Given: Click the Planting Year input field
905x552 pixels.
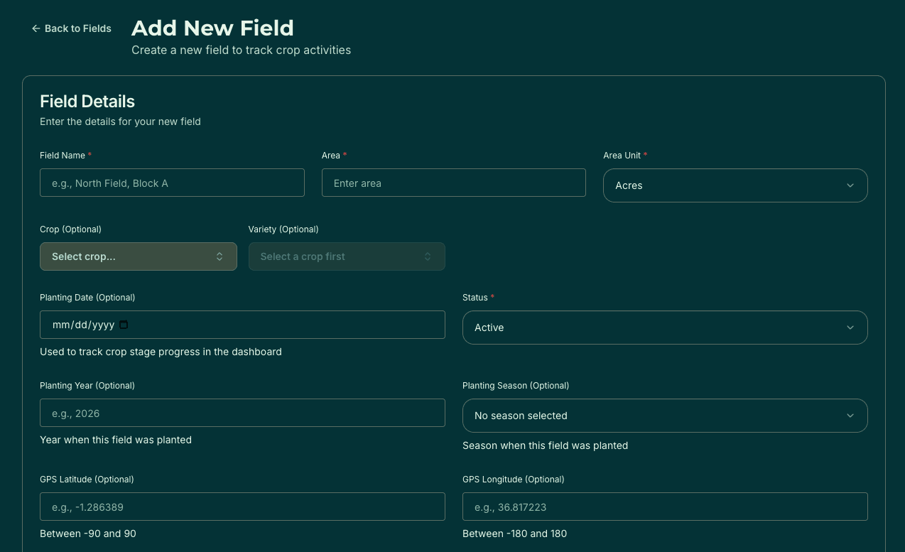Looking at the screenshot, I should [242, 413].
